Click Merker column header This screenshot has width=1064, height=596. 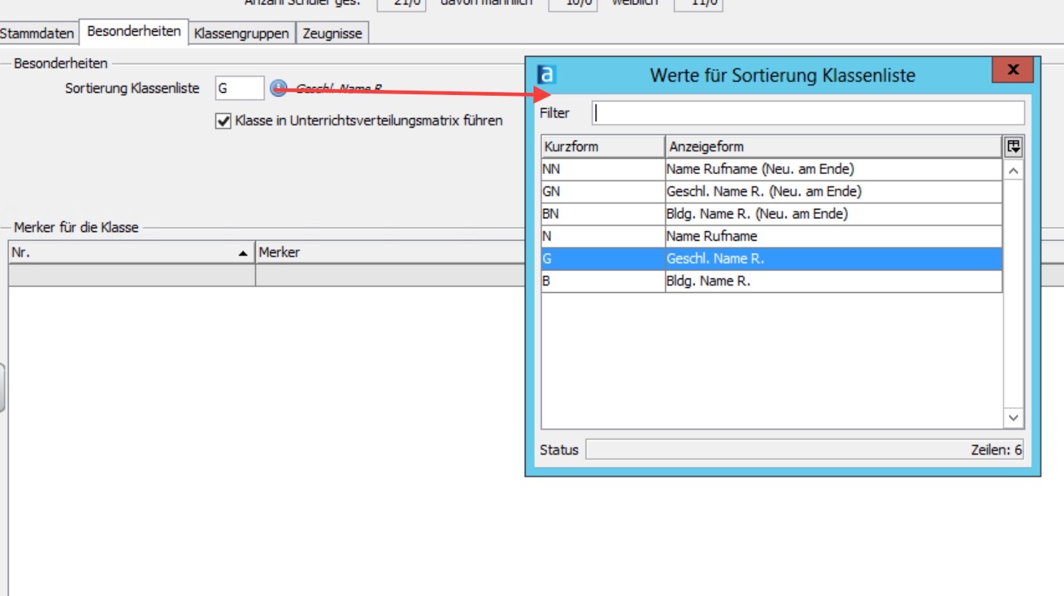[390, 252]
